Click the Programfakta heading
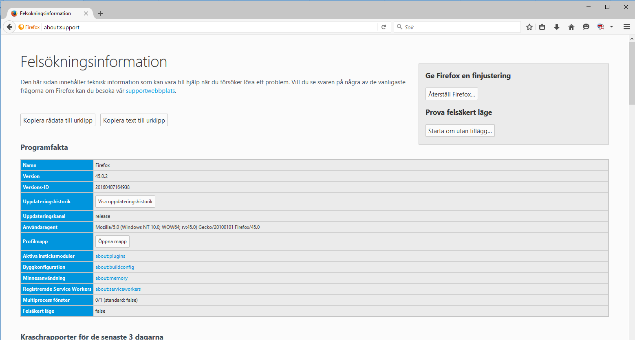Screen dimensions: 635x340 click(44, 147)
